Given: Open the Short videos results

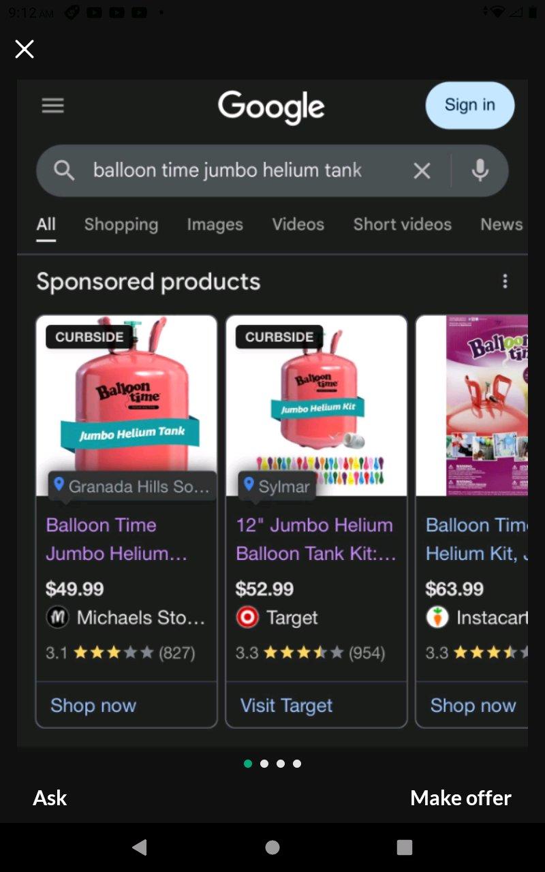Looking at the screenshot, I should click(402, 224).
